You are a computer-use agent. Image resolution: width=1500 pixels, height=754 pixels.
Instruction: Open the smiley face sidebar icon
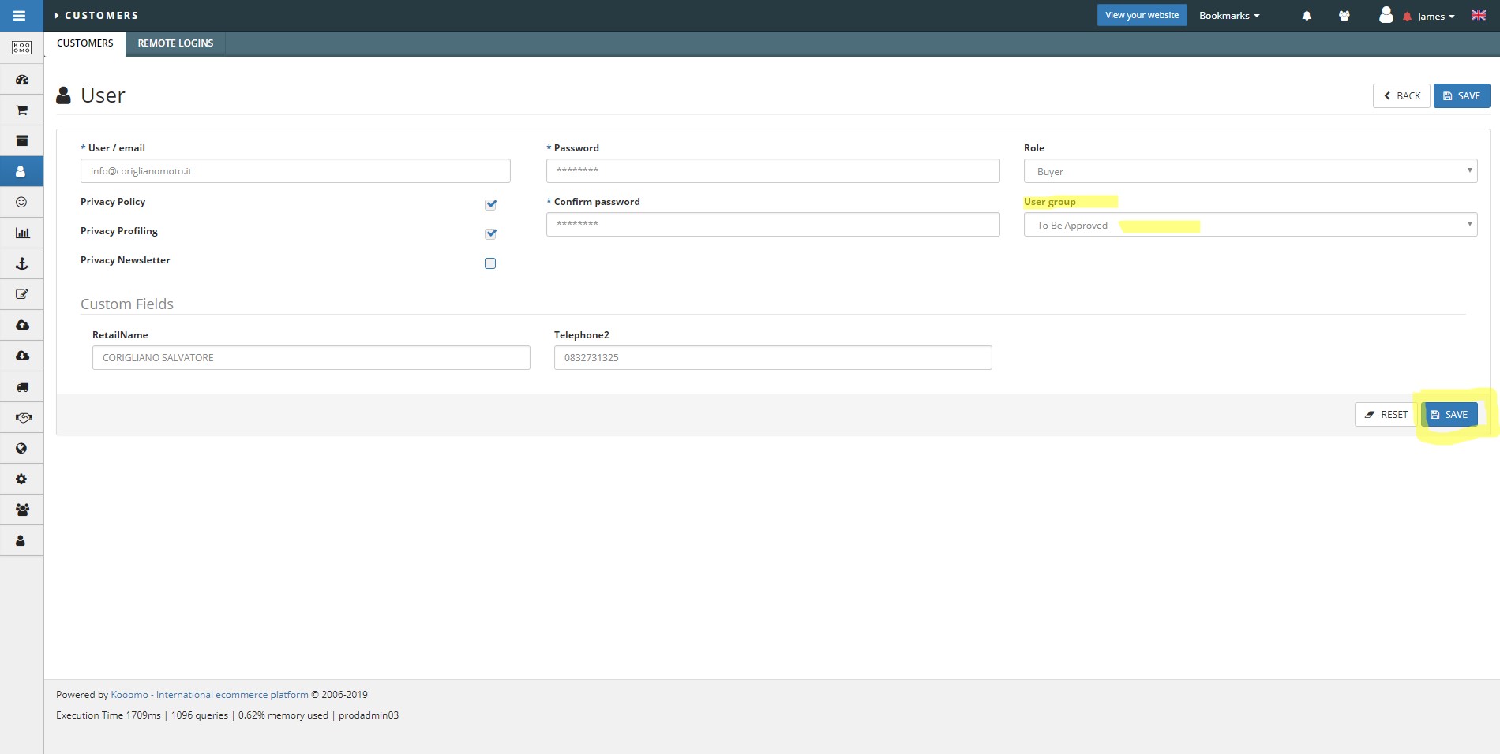(x=22, y=203)
